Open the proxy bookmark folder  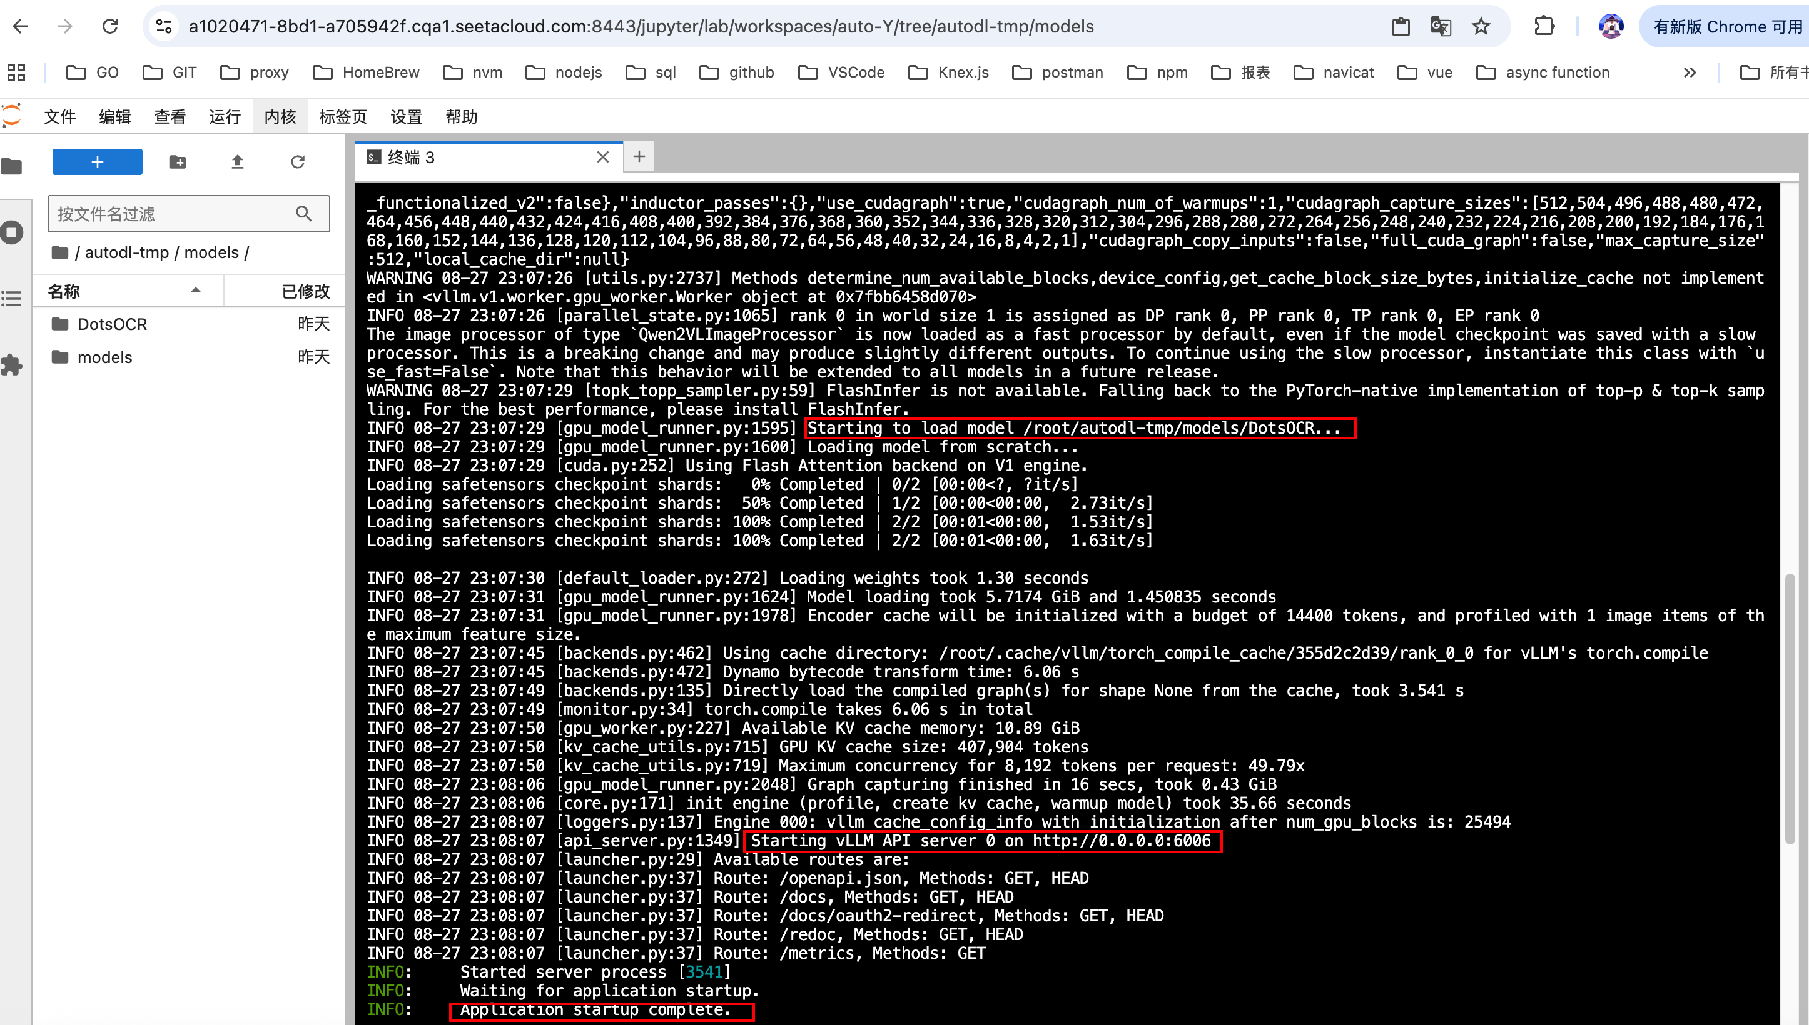[x=255, y=72]
